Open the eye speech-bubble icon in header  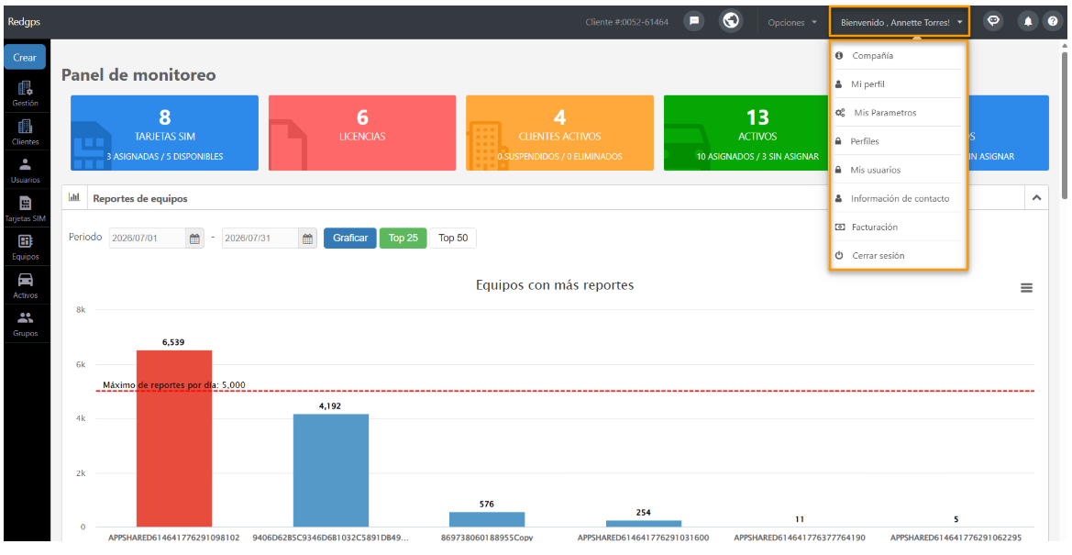click(993, 21)
